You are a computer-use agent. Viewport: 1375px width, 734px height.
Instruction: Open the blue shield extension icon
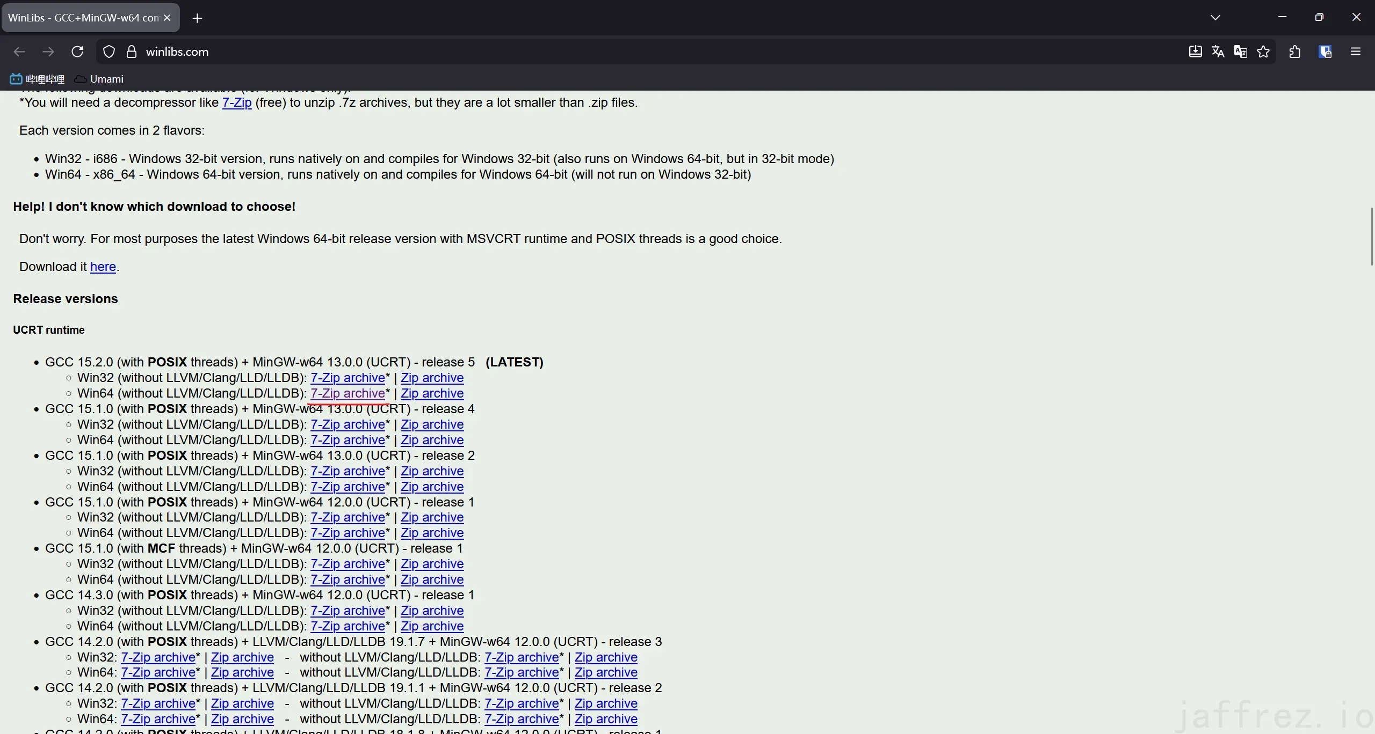(x=1325, y=52)
